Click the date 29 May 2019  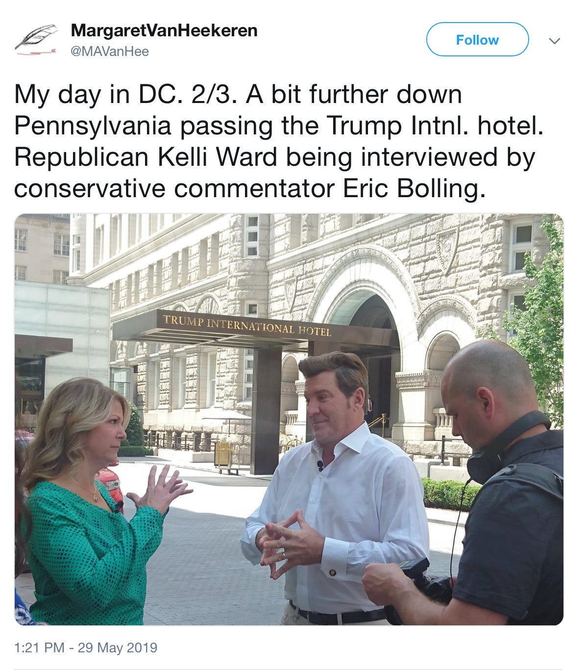117,647
